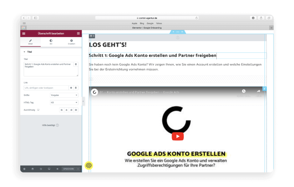Open the Safari share button
294x187 pixels.
pos(261,18)
